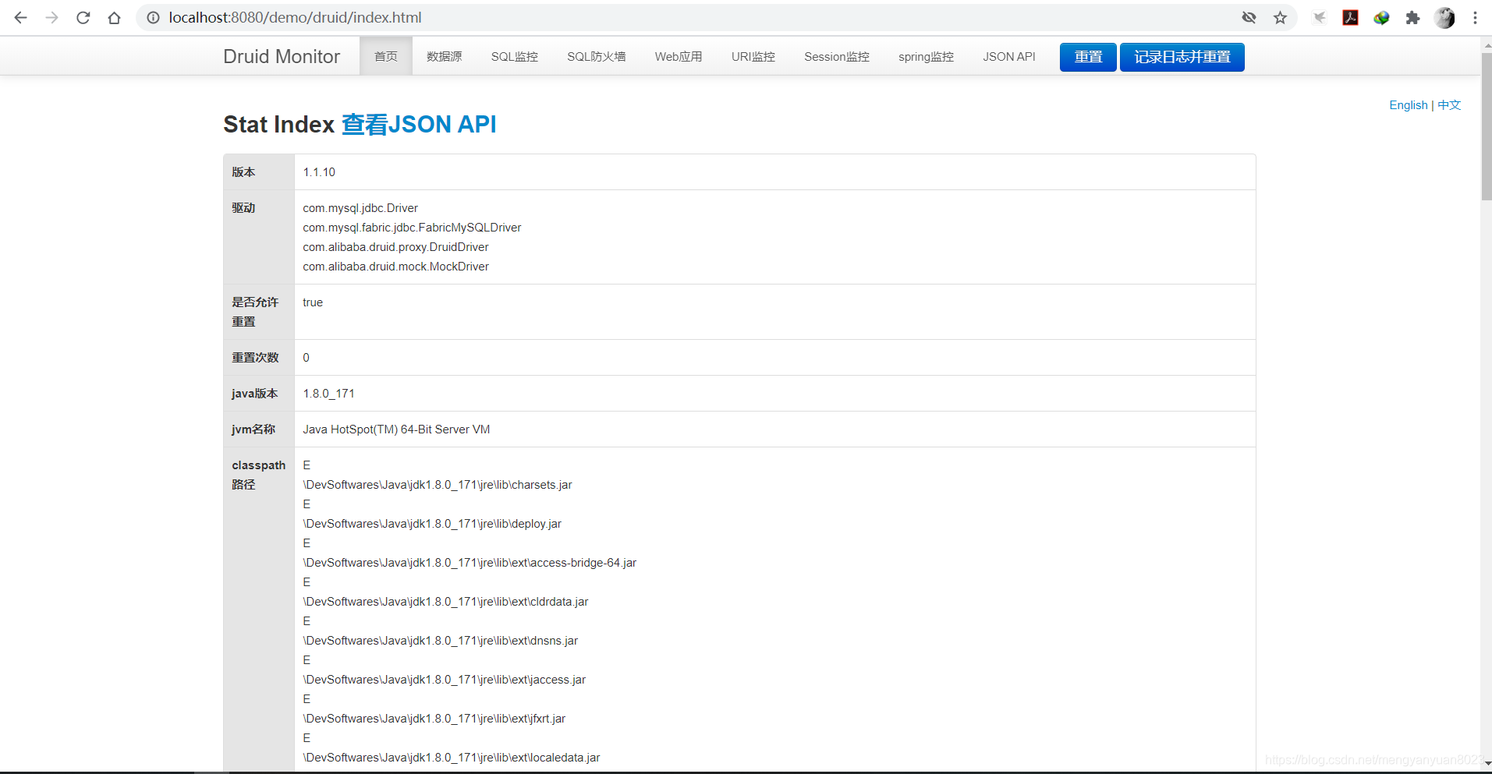The width and height of the screenshot is (1492, 774).
Task: Open the Adobe Acrobat extension icon
Action: pyautogui.click(x=1350, y=17)
